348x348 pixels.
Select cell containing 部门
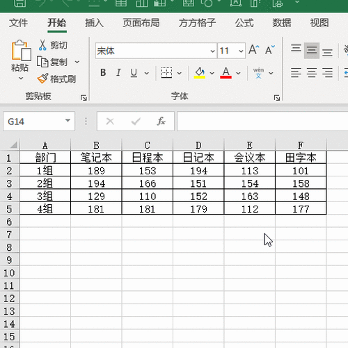click(x=45, y=158)
